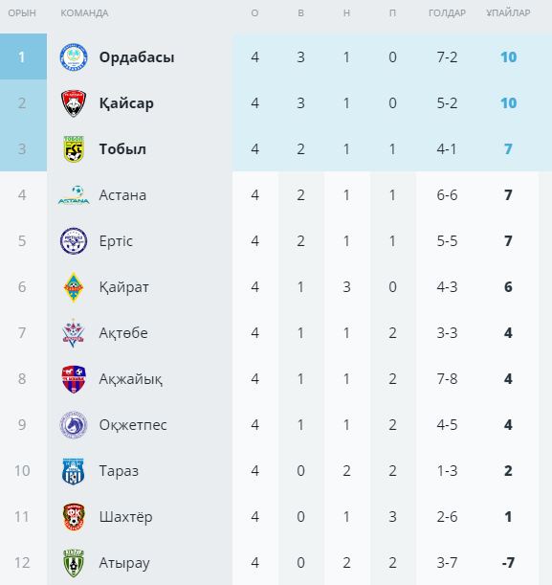Image resolution: width=552 pixels, height=585 pixels.
Task: Click the Astana club logo
Action: [x=74, y=195]
